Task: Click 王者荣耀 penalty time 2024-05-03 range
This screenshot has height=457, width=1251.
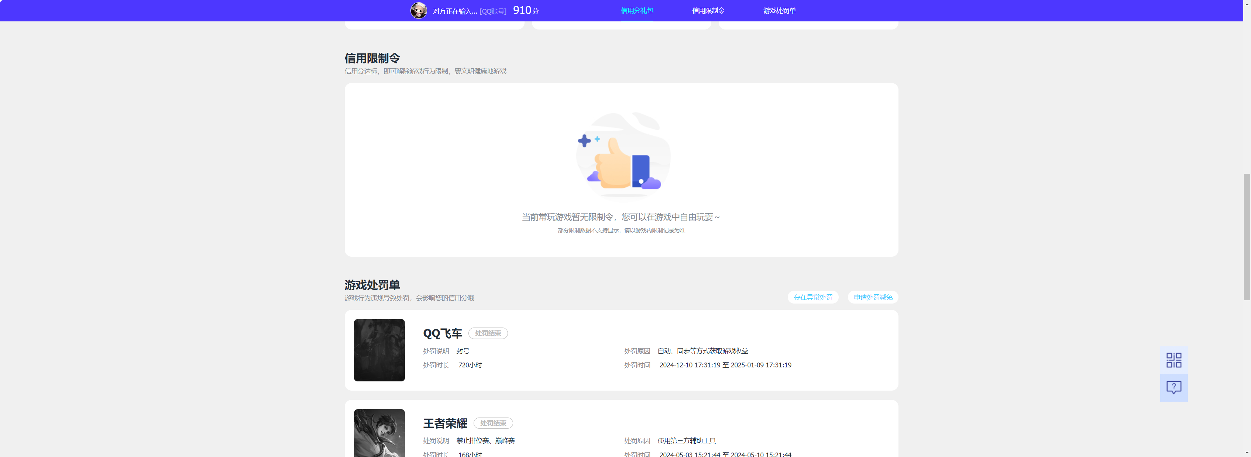Action: [725, 454]
